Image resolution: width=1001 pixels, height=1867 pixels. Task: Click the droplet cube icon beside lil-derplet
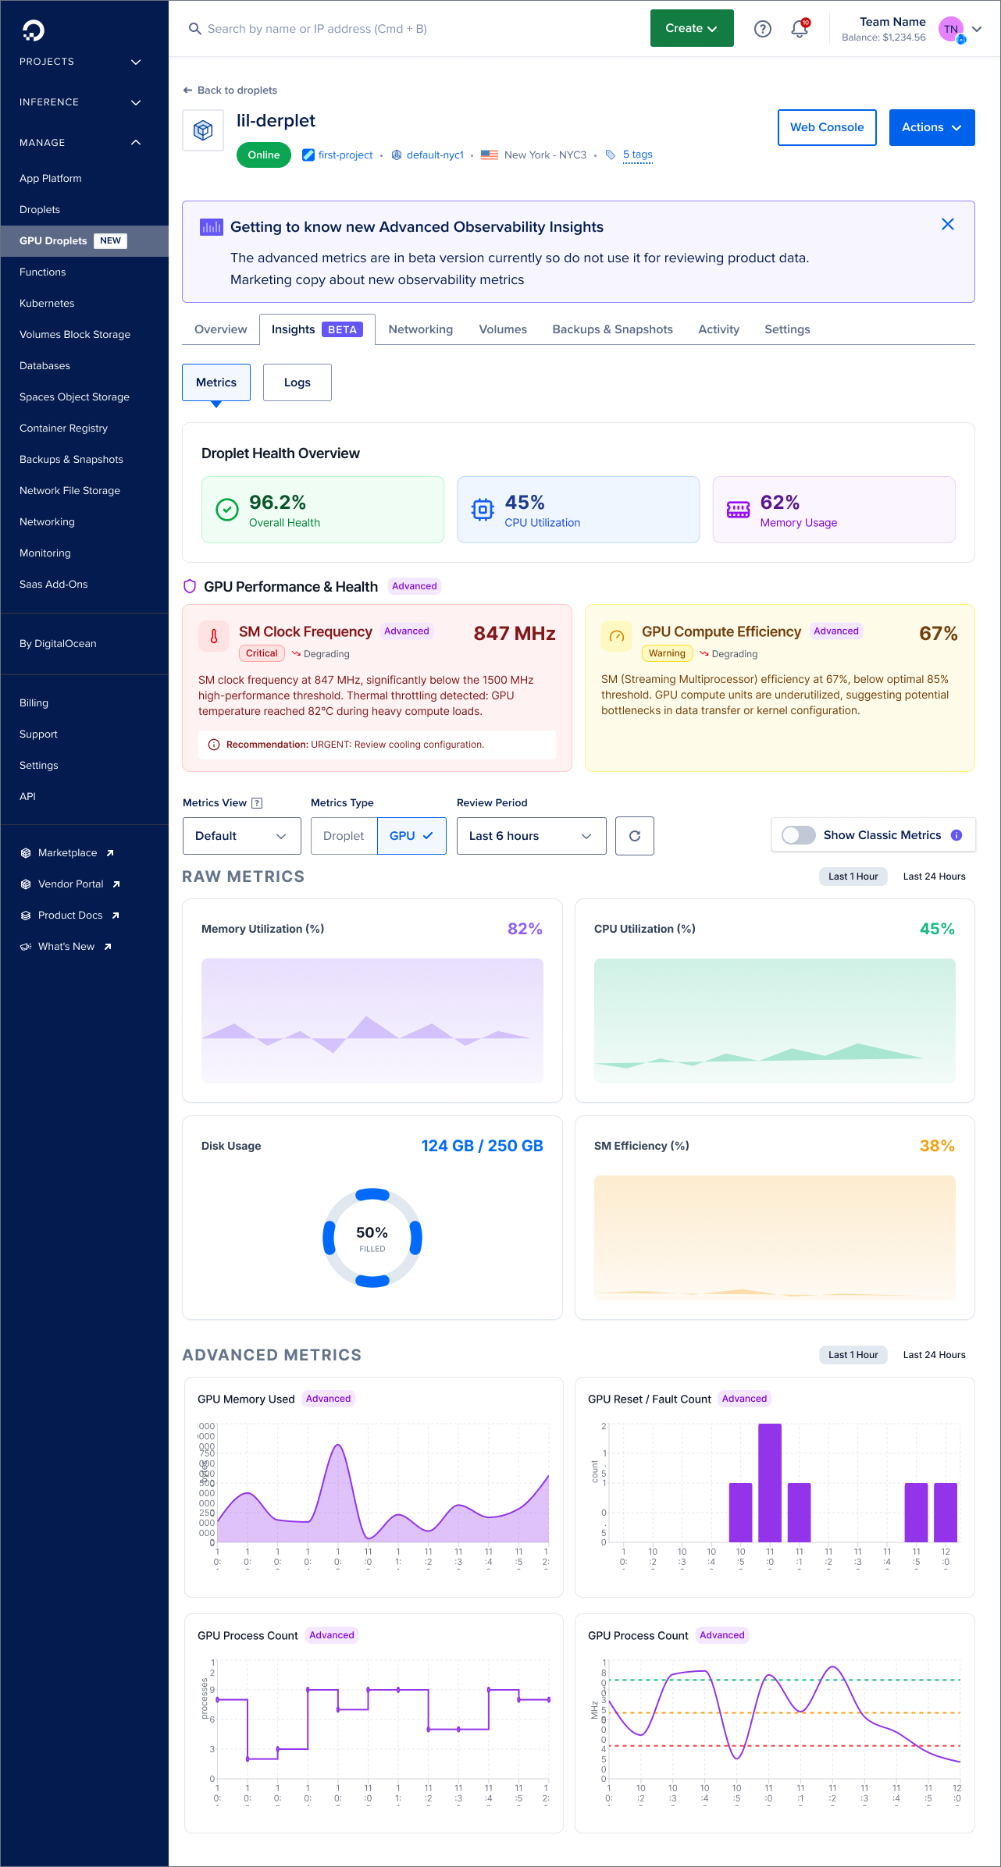(x=203, y=130)
